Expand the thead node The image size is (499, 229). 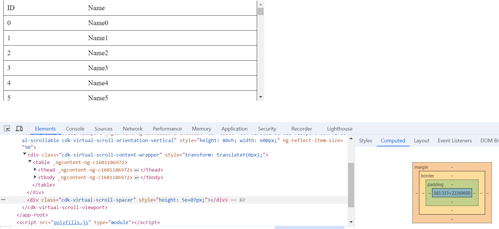tap(35, 170)
